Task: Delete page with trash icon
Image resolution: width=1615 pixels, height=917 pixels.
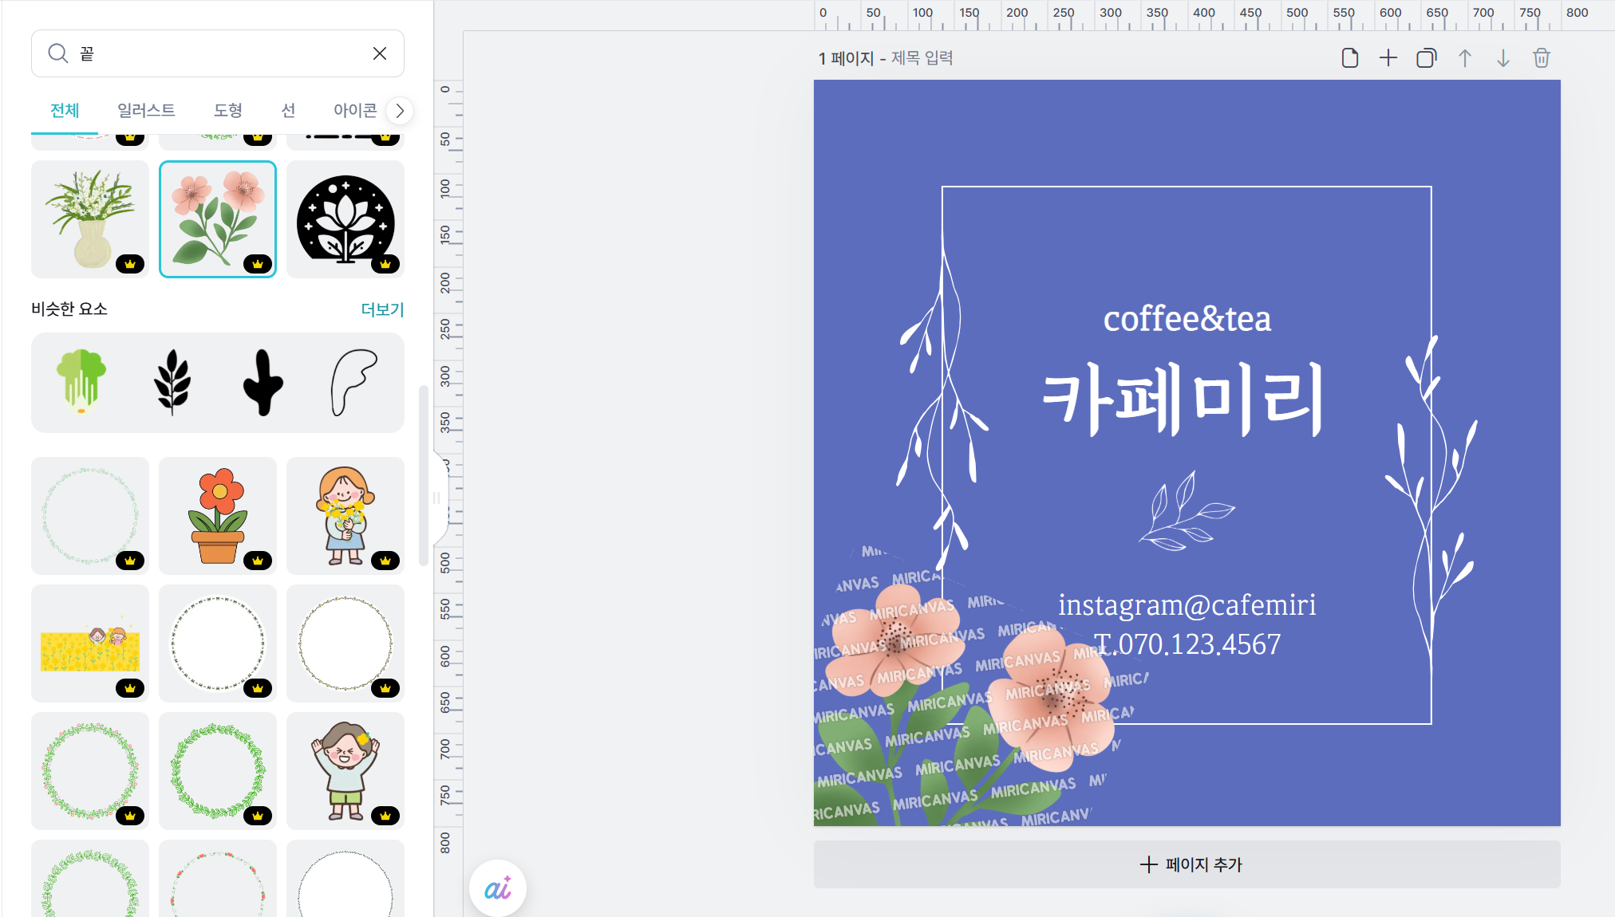Action: pos(1542,58)
